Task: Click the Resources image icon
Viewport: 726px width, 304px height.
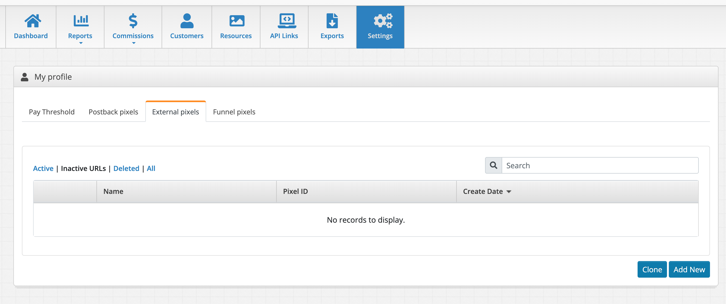Action: [236, 21]
